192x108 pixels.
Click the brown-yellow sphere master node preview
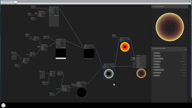[141, 73]
